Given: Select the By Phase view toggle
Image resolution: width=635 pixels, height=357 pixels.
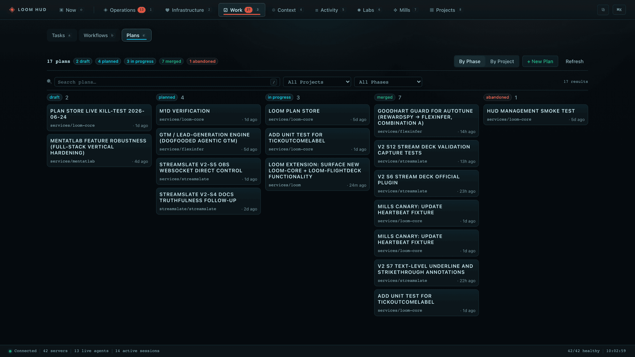Looking at the screenshot, I should 470,61.
